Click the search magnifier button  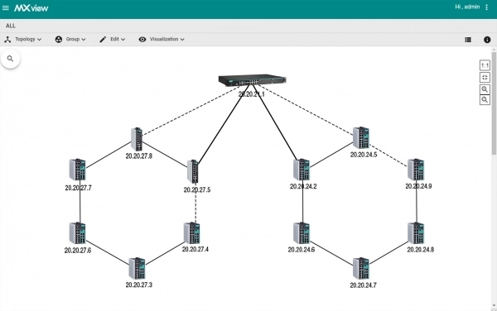[11, 59]
